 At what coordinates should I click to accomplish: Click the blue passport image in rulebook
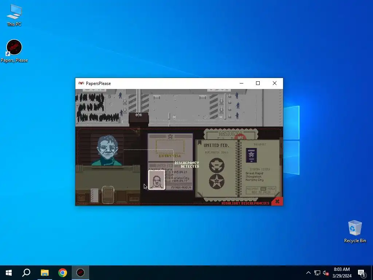(x=251, y=155)
